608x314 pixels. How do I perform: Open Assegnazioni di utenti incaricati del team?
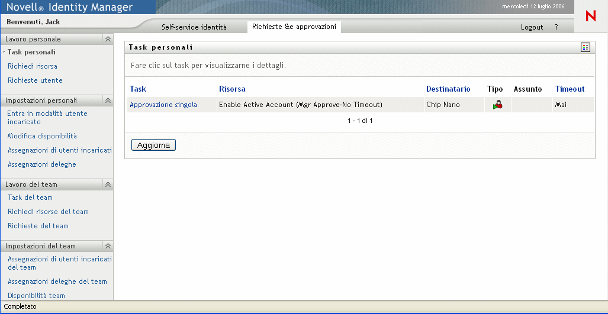click(60, 263)
